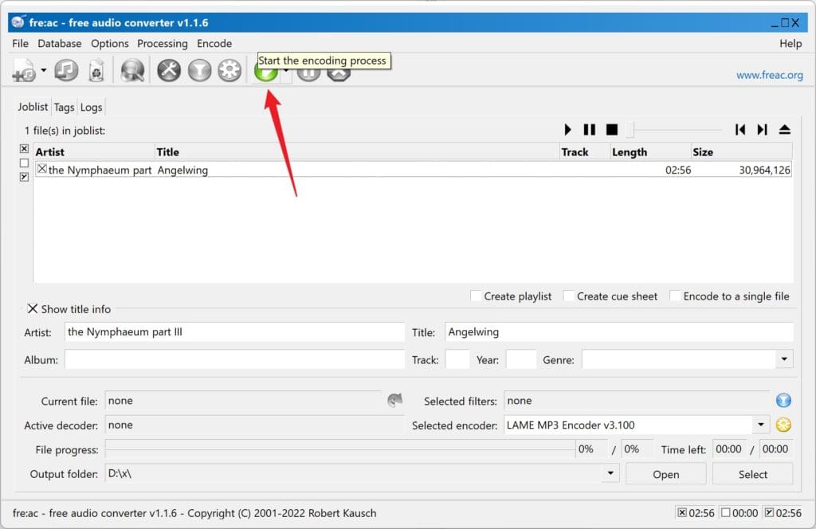Open the Genre dropdown
This screenshot has height=529, width=816.
(x=784, y=359)
